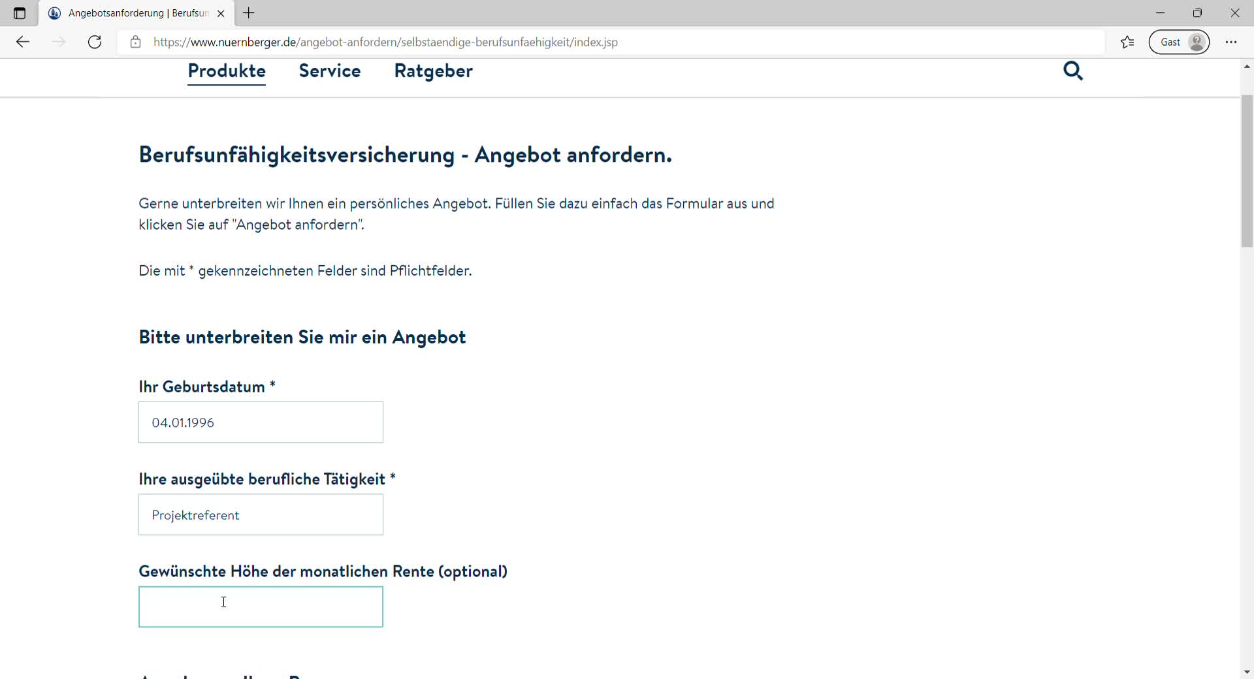Reload the page with refresh icon

(95, 42)
